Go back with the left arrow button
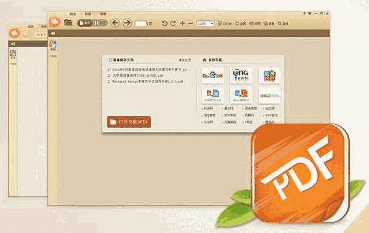The image size is (369, 233). click(115, 23)
